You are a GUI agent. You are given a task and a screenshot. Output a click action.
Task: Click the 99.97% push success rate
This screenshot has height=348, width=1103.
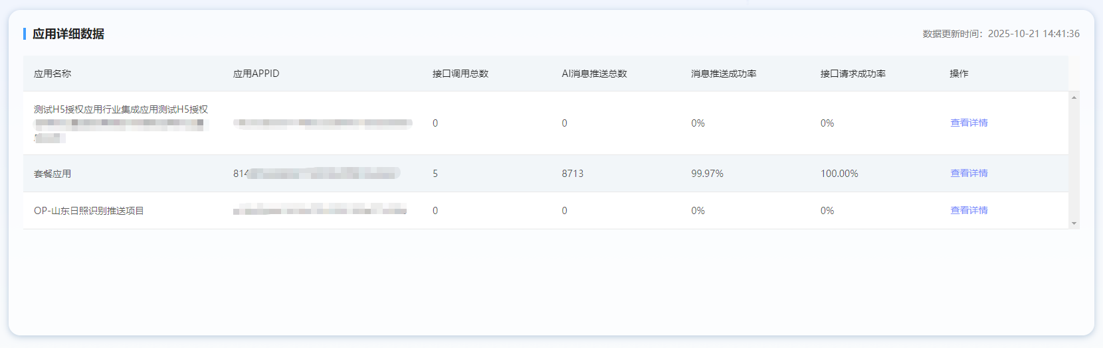coord(707,174)
